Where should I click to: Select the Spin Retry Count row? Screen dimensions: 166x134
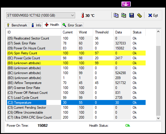pos(76,53)
